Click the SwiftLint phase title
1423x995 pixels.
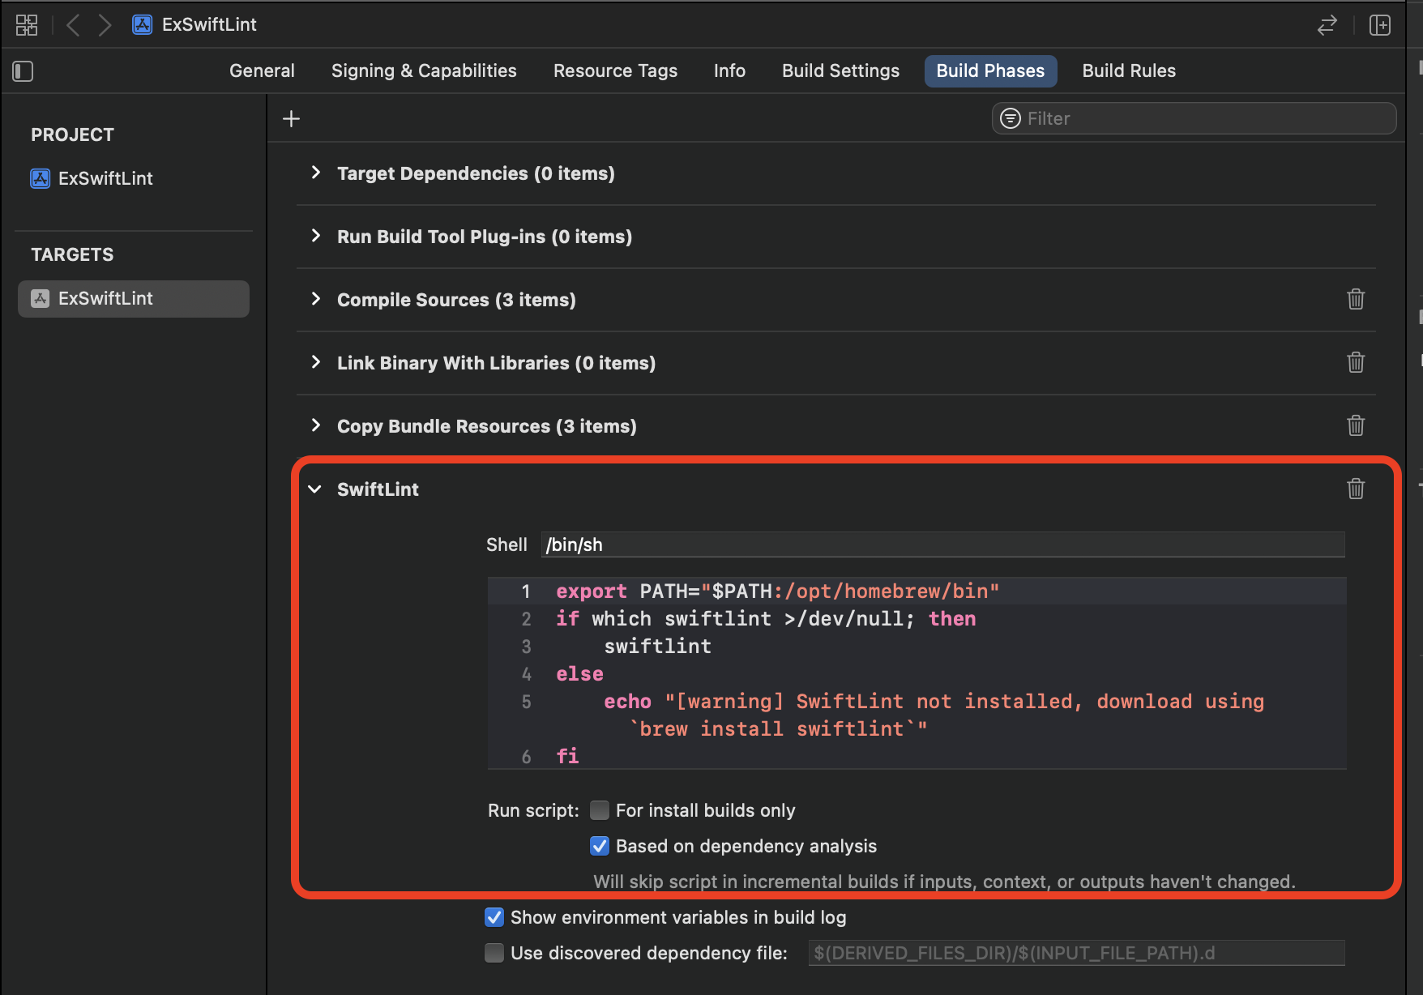tap(378, 489)
